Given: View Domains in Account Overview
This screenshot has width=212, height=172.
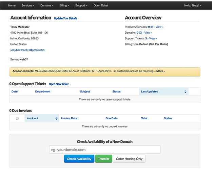Looking at the screenshot, I should (x=148, y=33).
